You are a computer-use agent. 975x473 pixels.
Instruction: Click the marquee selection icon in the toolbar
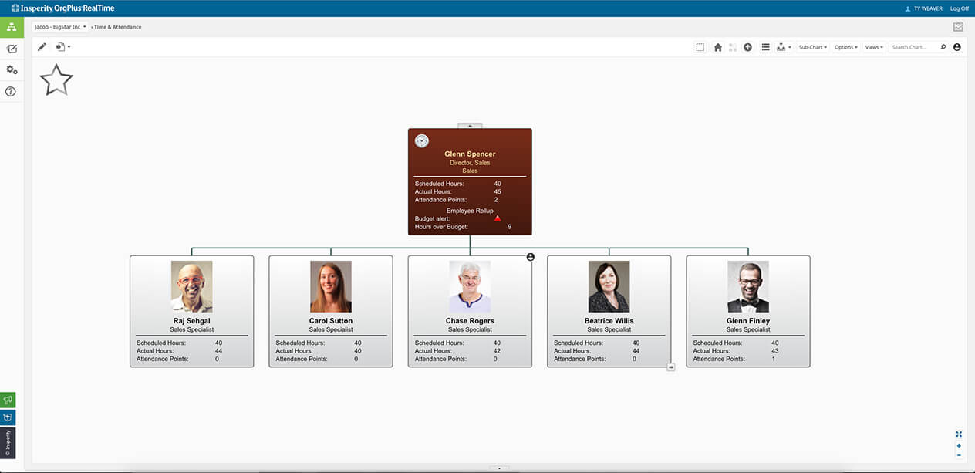(x=700, y=47)
